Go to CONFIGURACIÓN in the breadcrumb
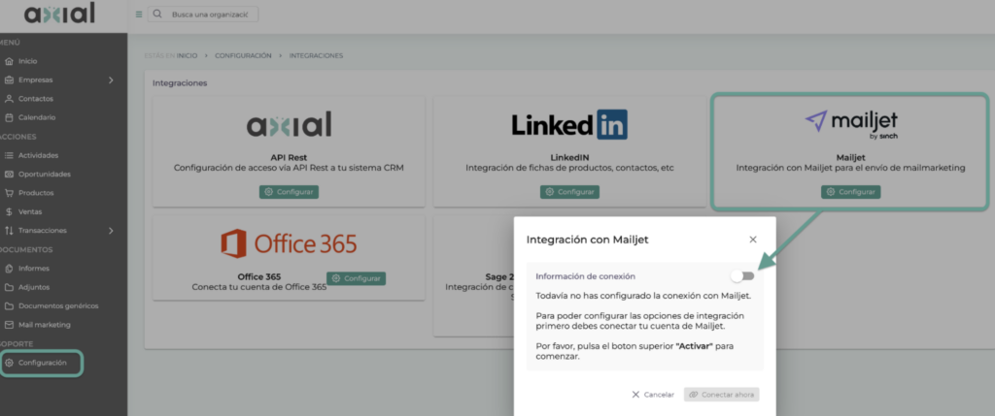Screen dimensions: 995x416 (243, 55)
